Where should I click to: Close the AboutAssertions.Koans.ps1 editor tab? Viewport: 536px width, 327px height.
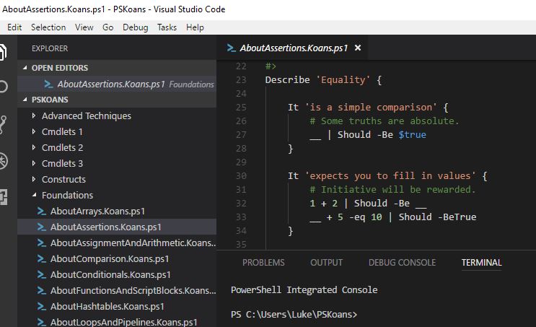[358, 48]
